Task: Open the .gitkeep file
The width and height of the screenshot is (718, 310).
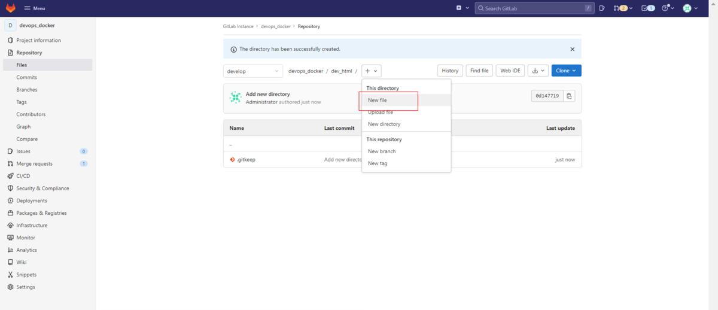Action: pyautogui.click(x=245, y=160)
